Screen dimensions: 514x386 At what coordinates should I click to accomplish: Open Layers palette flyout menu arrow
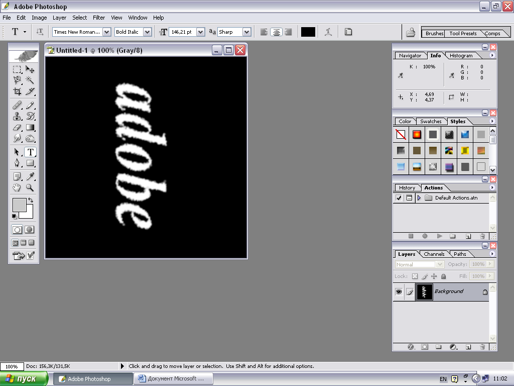point(492,254)
